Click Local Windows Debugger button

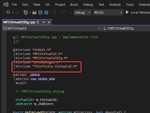138,12
